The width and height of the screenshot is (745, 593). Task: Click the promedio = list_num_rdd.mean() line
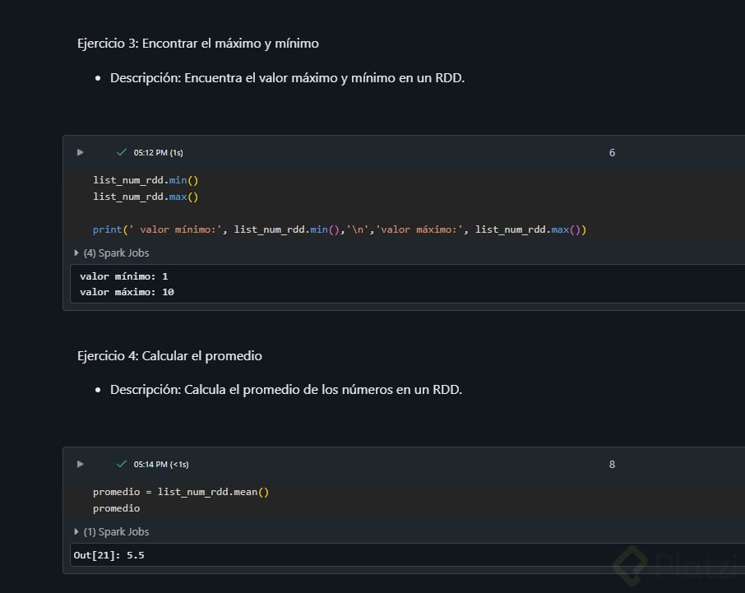181,492
